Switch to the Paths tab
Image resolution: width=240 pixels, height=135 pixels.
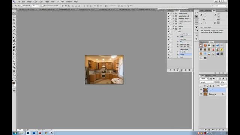(214, 76)
